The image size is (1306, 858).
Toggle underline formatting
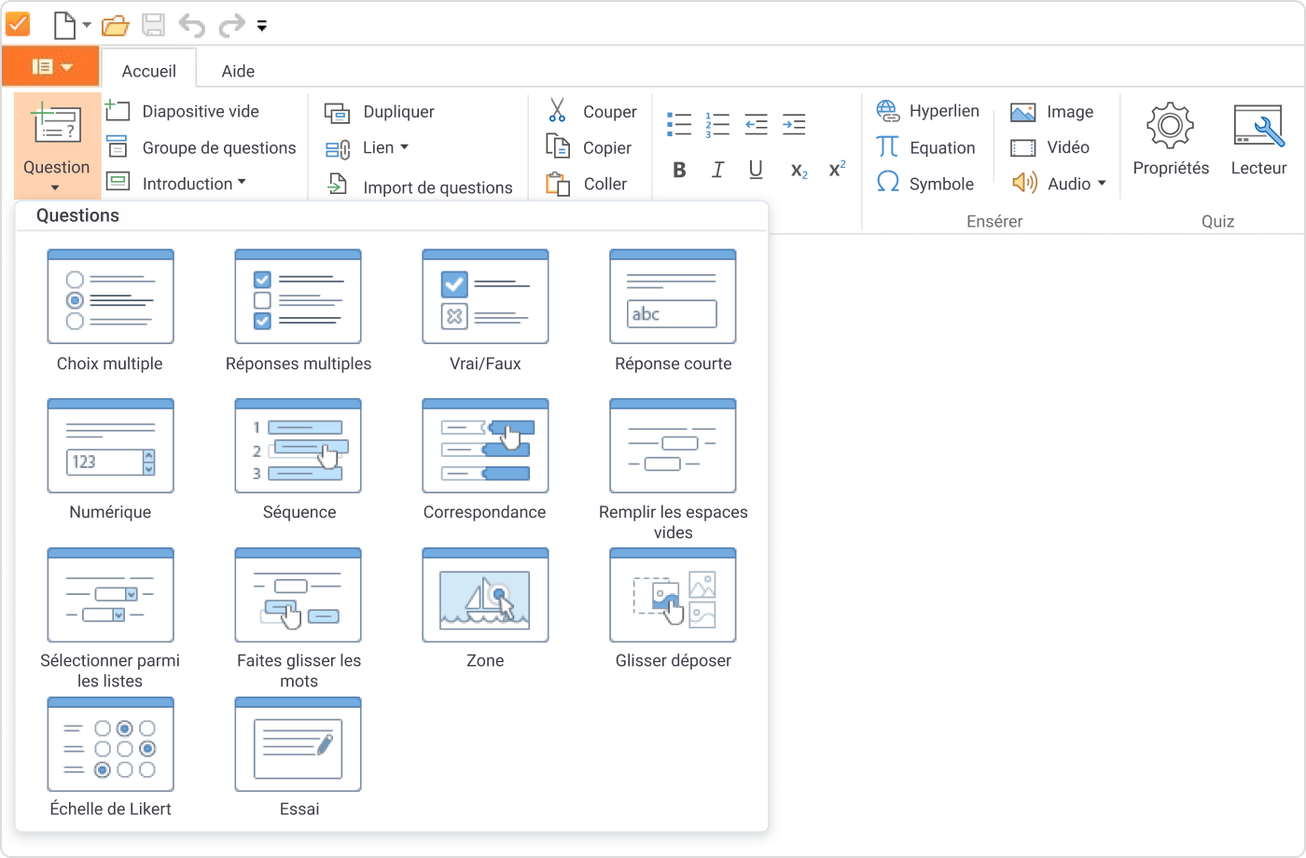pyautogui.click(x=756, y=170)
